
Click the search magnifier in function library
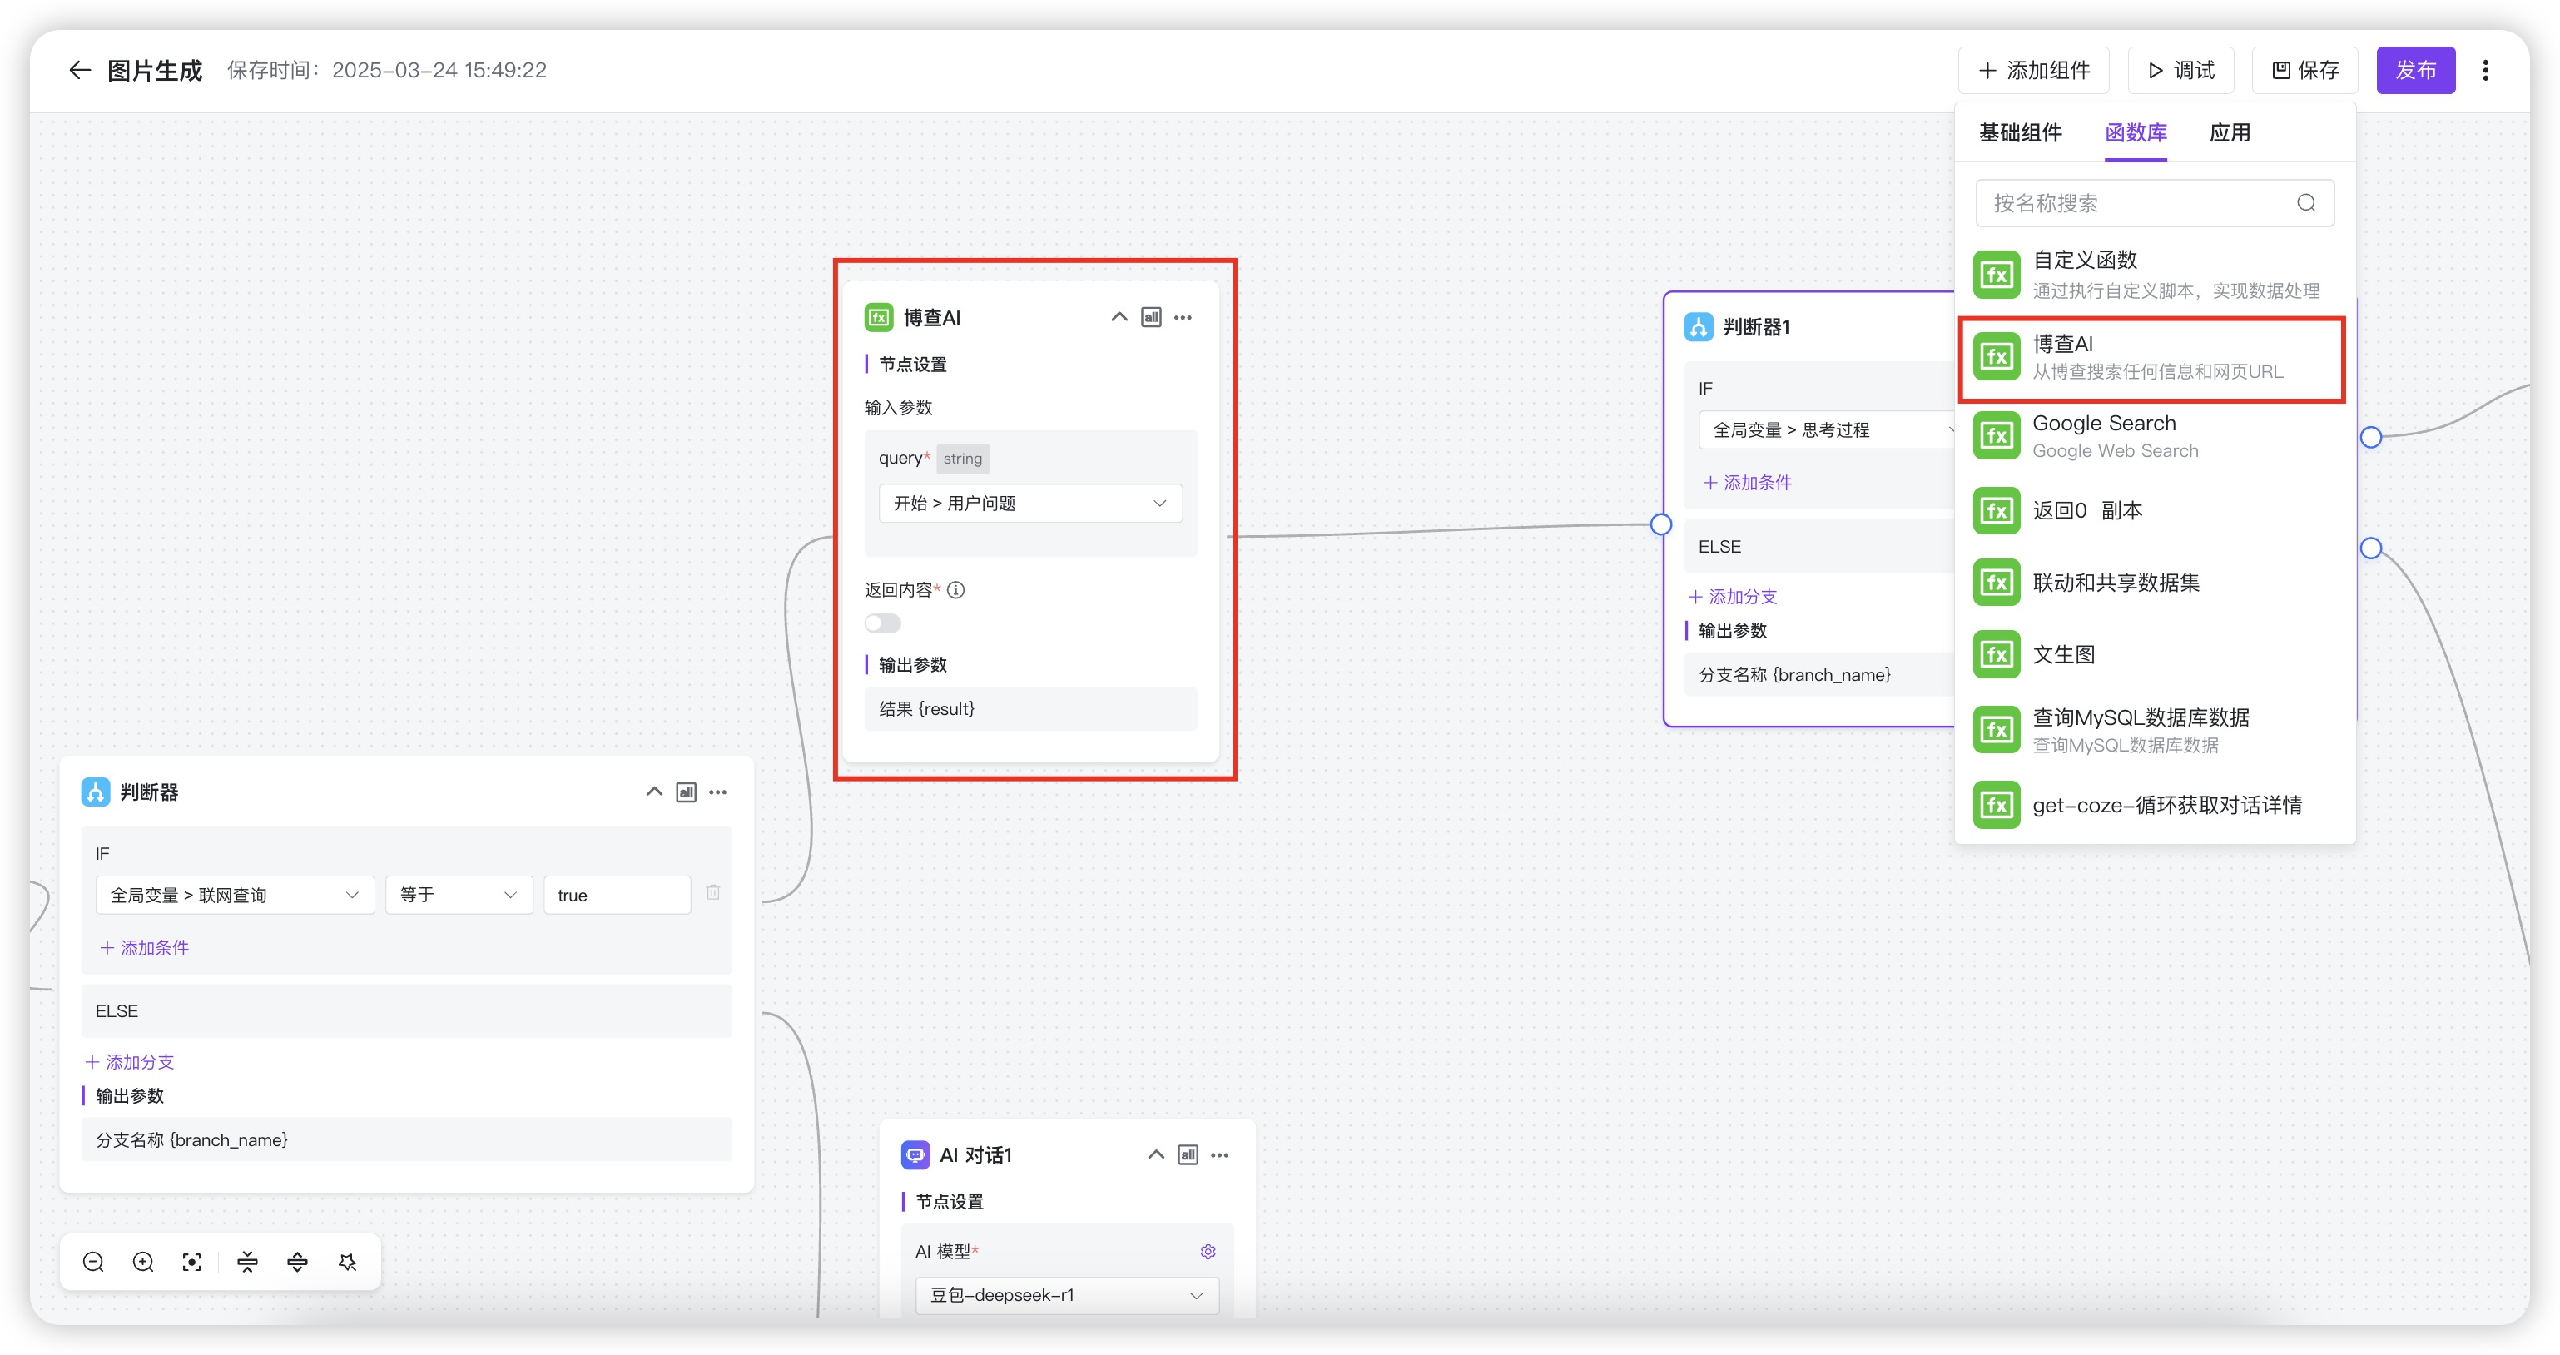pyautogui.click(x=2305, y=203)
